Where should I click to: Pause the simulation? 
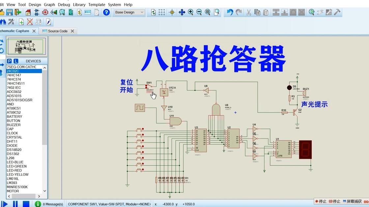pyautogui.click(x=15, y=204)
